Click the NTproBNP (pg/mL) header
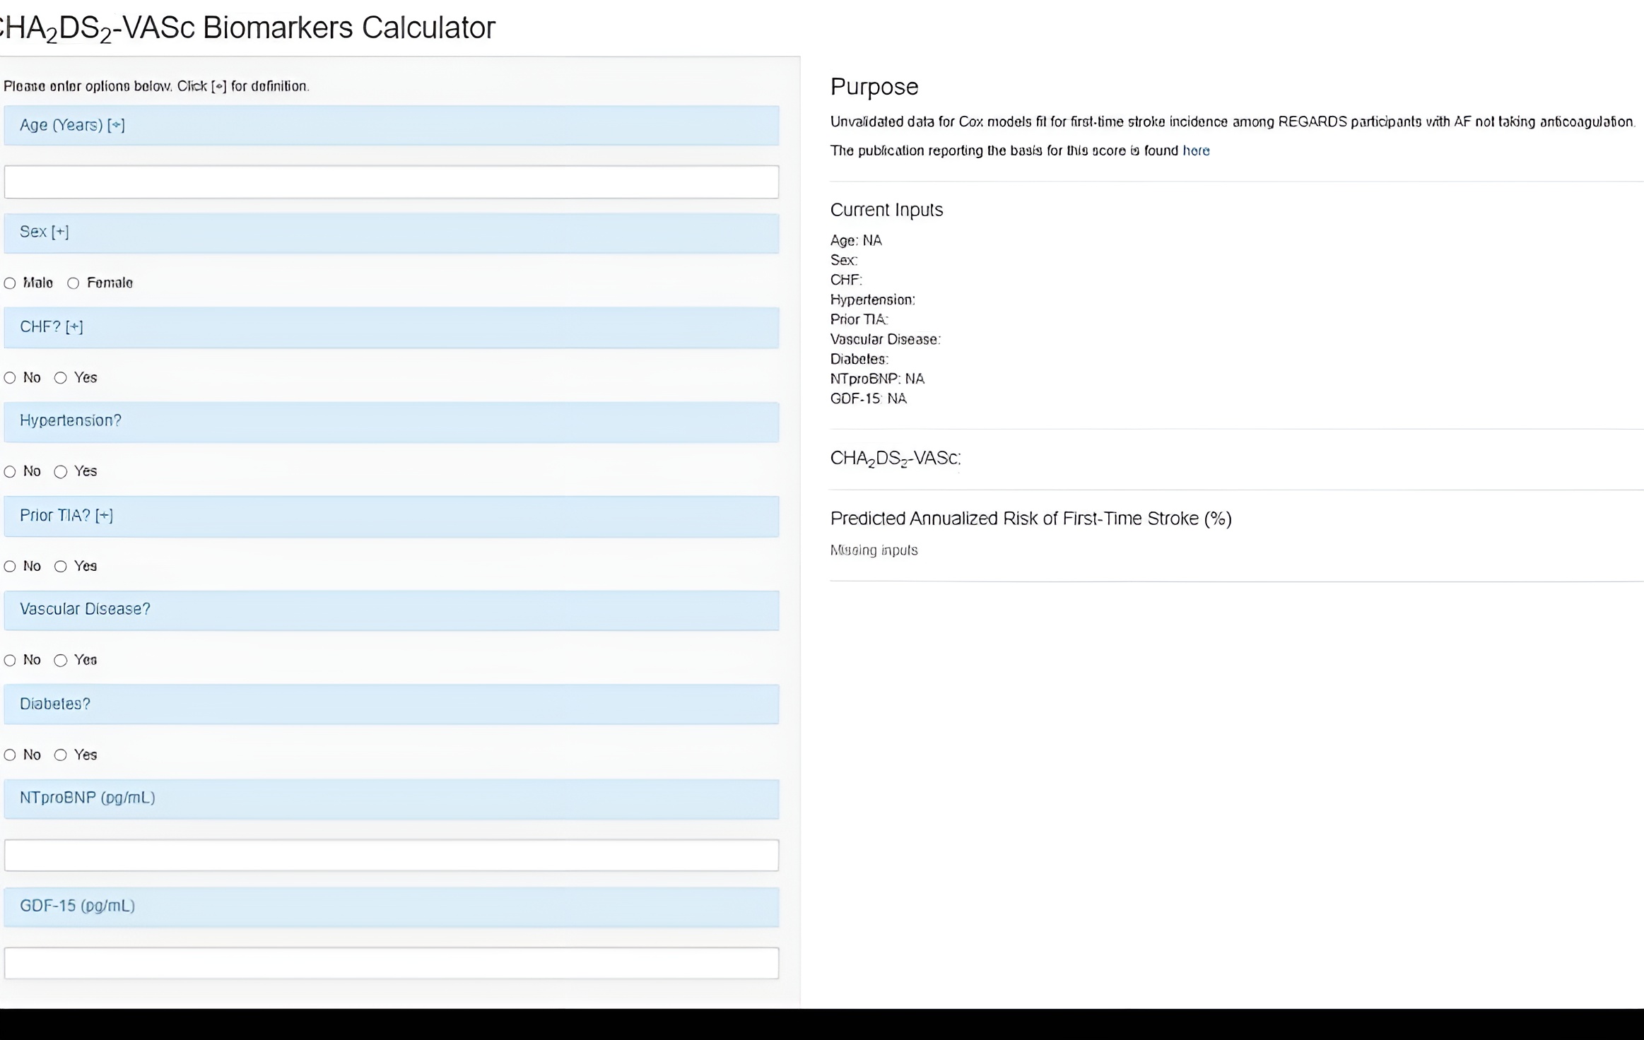The height and width of the screenshot is (1040, 1644). pos(392,799)
